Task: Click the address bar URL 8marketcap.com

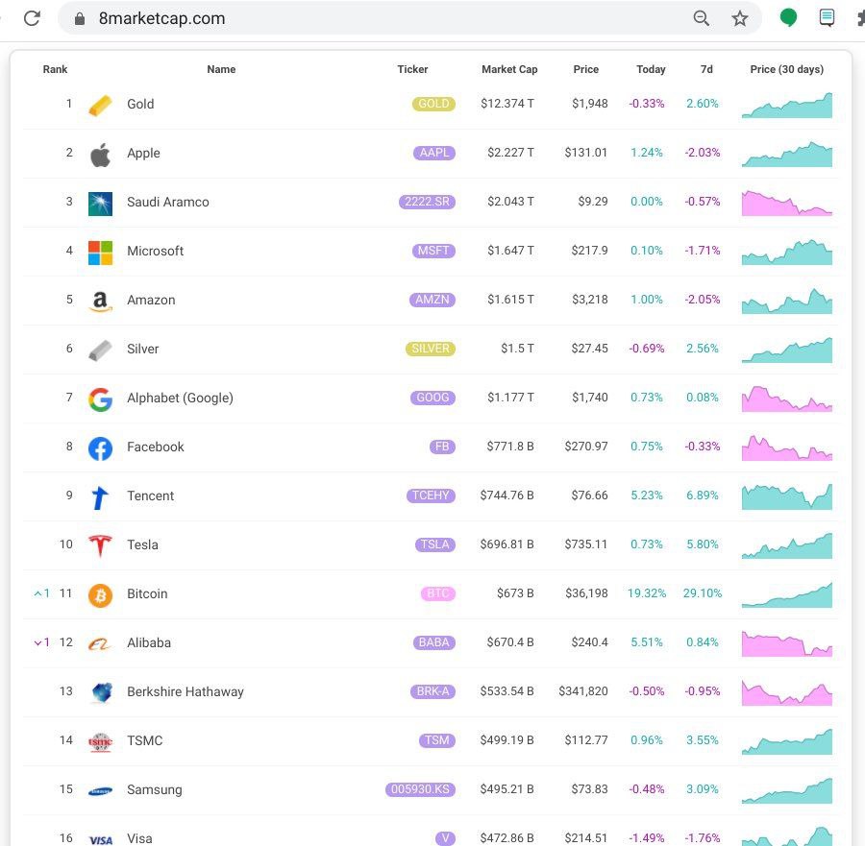Action: 161,18
